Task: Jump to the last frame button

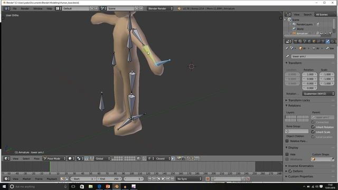Action: pos(173,179)
